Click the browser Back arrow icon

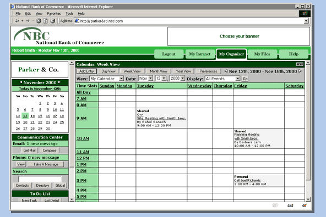coord(17,21)
